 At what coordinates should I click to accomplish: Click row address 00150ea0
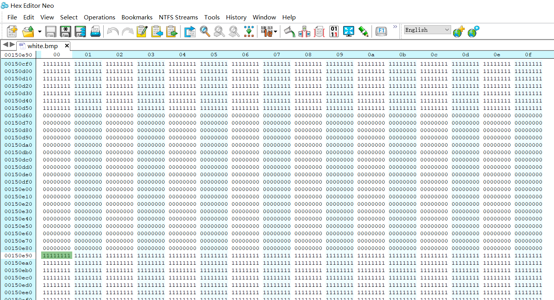coord(18,263)
